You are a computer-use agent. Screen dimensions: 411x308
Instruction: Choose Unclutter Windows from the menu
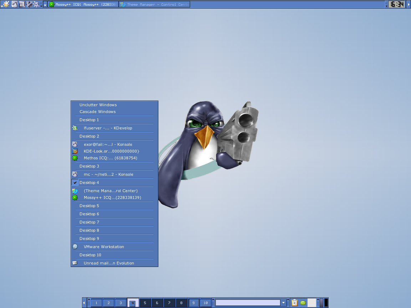[x=115, y=105]
